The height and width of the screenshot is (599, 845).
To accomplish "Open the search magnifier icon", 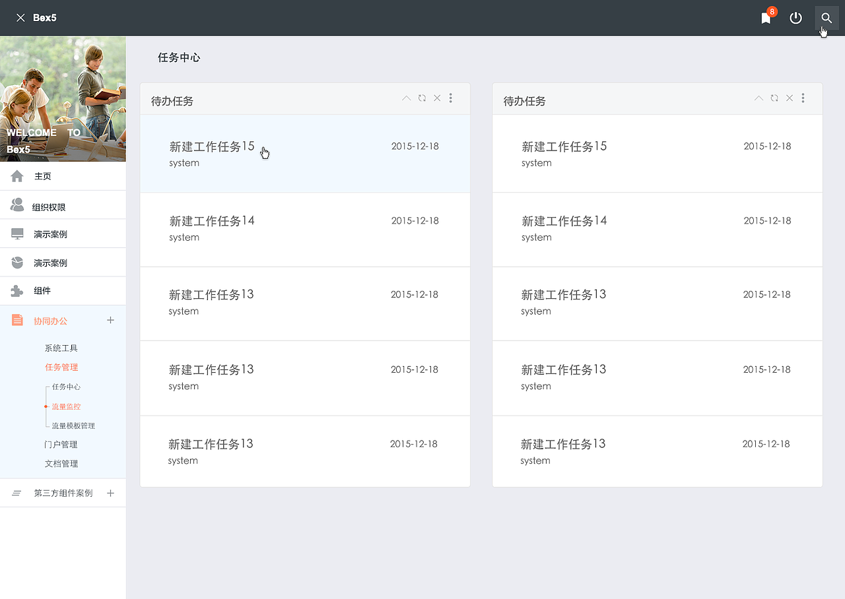I will (x=827, y=18).
